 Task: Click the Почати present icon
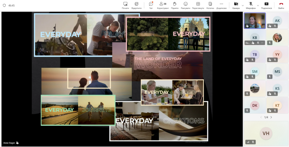click(x=125, y=5)
